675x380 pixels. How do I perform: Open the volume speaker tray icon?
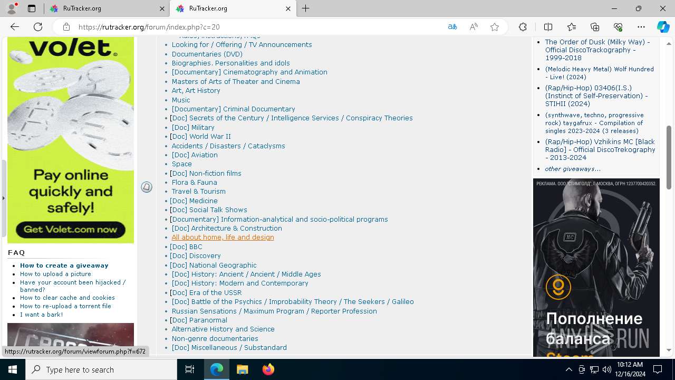pos(606,369)
